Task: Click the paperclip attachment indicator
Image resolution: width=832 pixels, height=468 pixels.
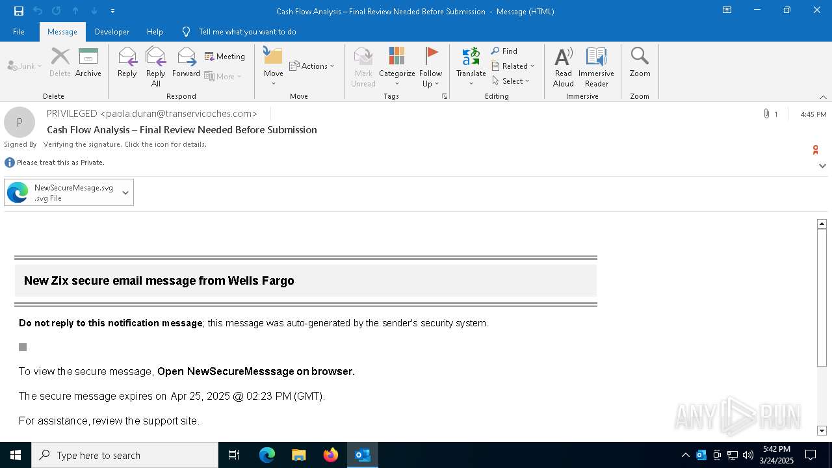Action: [767, 114]
